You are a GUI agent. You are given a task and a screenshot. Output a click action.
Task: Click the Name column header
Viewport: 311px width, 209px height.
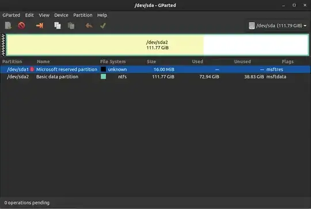coord(43,62)
